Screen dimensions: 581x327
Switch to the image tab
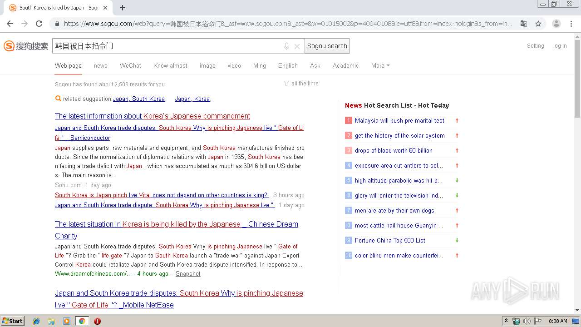[x=207, y=65]
